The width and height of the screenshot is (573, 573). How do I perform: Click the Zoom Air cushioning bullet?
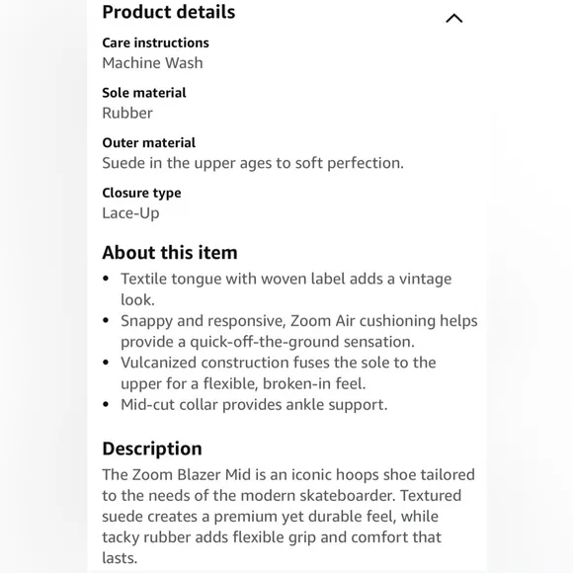pos(299,331)
